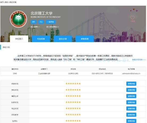147x123 pixels.
Task: Click the 主管部门 column header
Action: coord(44,69)
